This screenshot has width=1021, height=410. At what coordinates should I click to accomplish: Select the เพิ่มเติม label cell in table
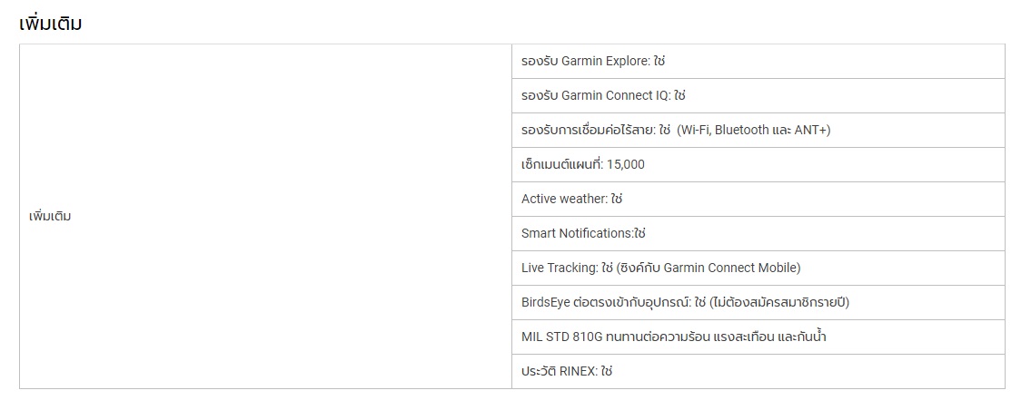pos(265,217)
